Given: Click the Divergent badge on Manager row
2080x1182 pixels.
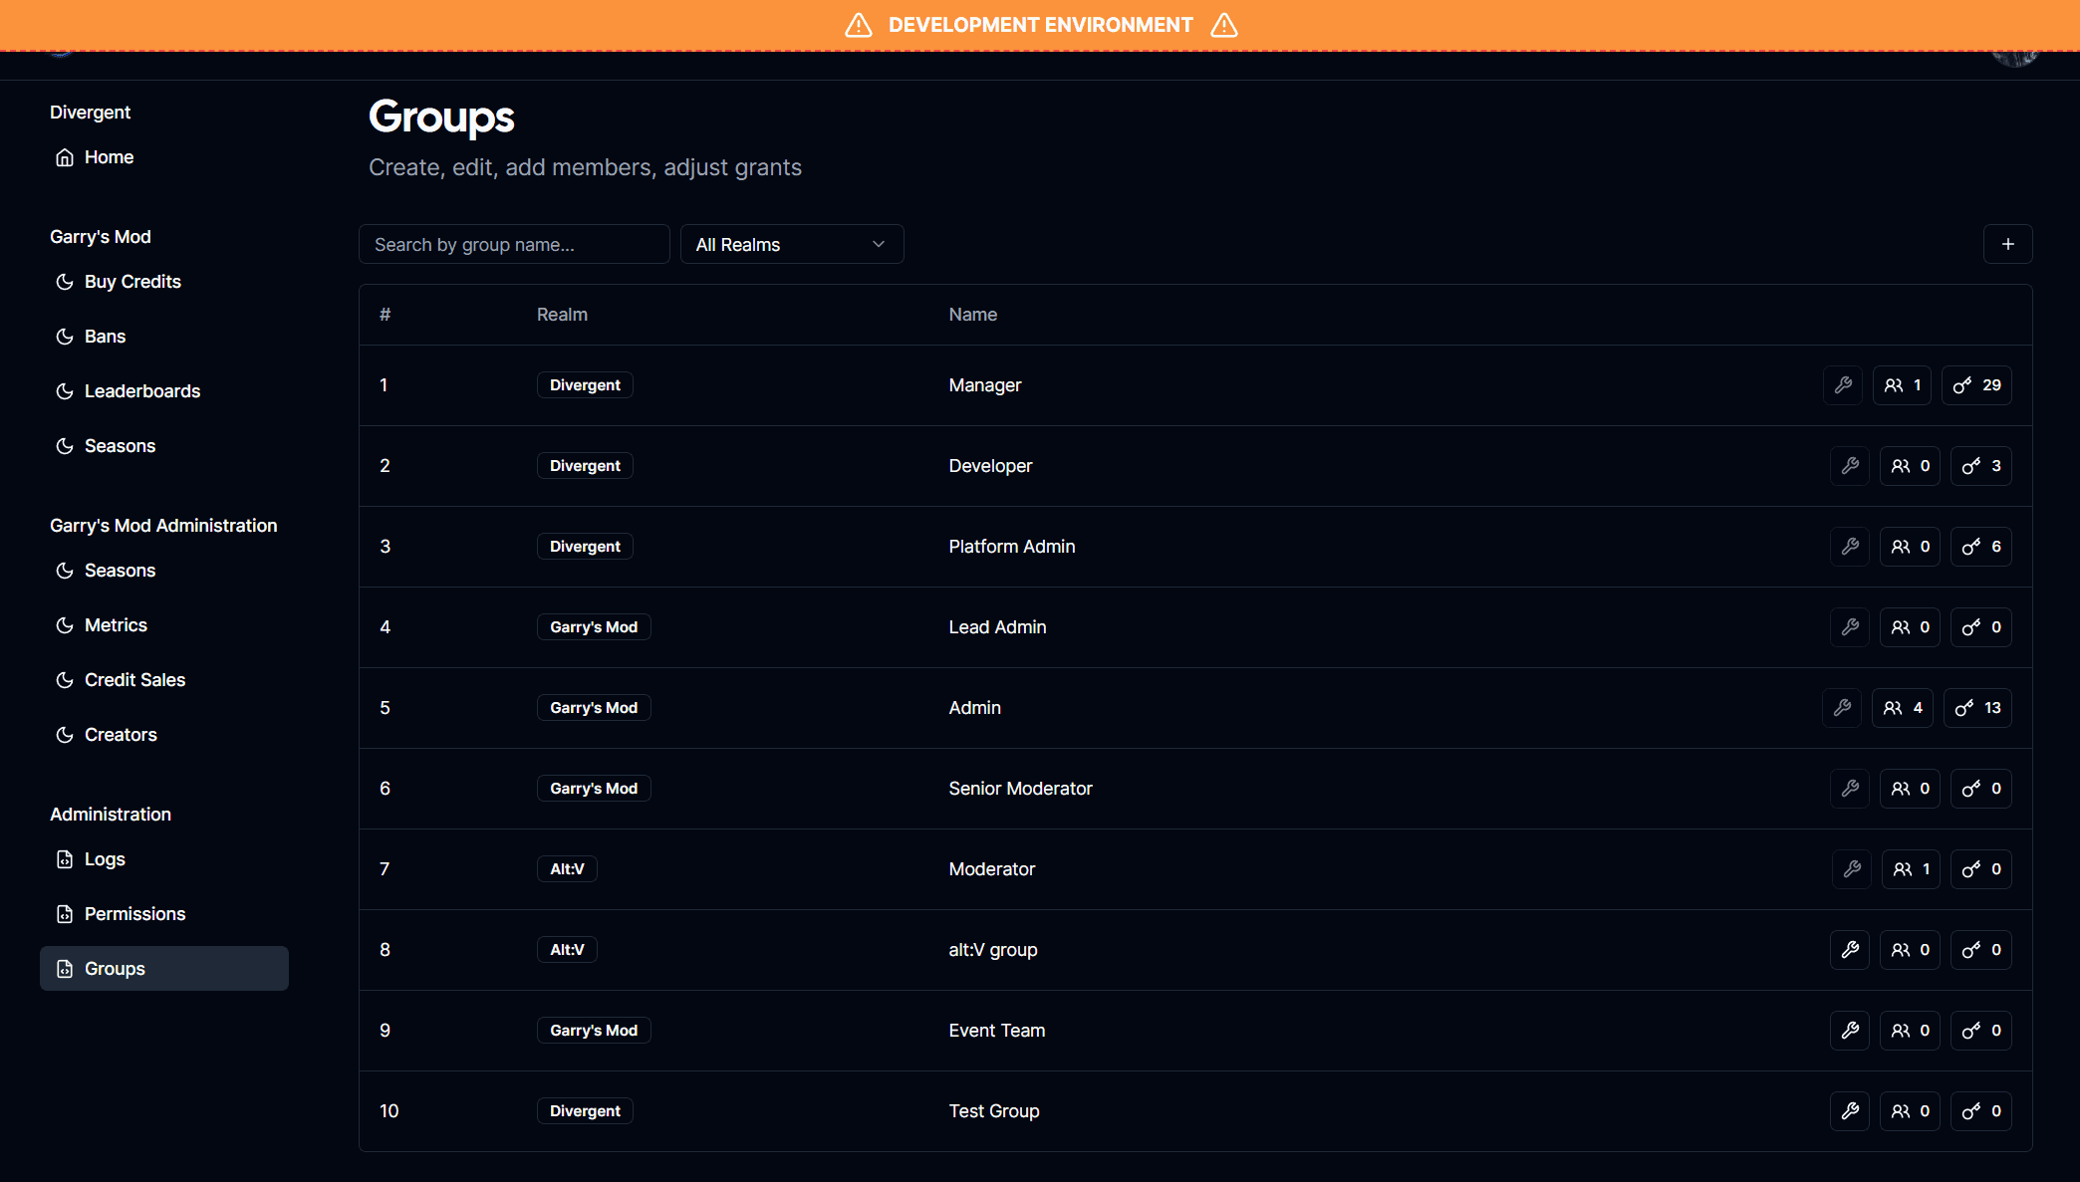Looking at the screenshot, I should coord(585,384).
